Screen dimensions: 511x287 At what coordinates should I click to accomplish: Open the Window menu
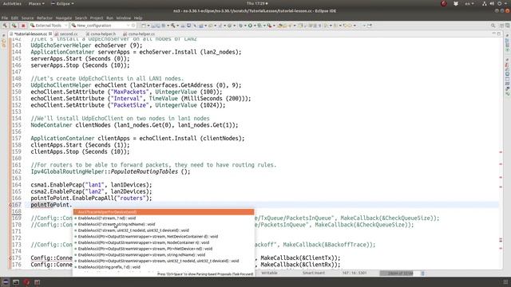coord(124,18)
